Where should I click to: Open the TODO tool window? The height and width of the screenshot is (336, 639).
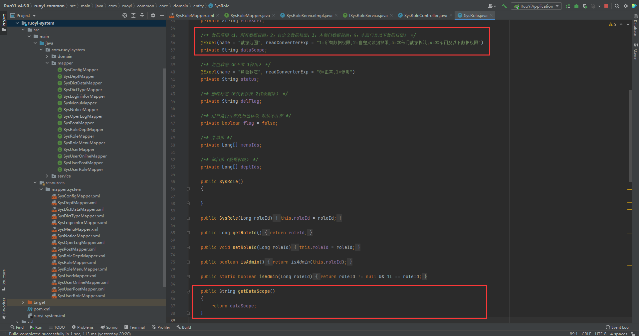[x=57, y=327]
